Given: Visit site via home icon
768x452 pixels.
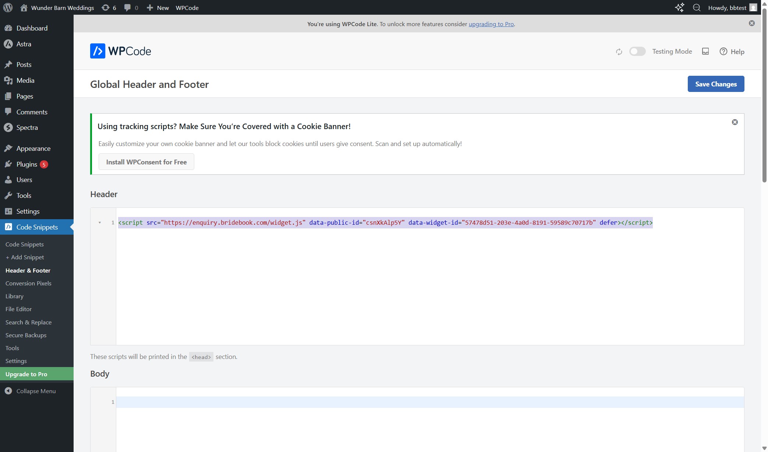Looking at the screenshot, I should [24, 8].
